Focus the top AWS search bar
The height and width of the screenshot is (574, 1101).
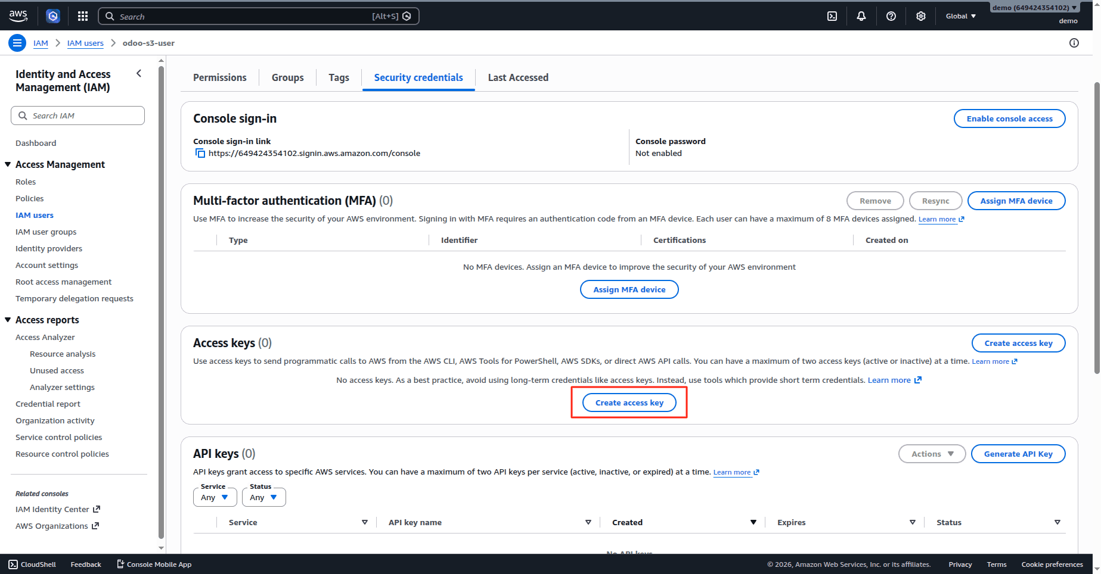coord(259,16)
